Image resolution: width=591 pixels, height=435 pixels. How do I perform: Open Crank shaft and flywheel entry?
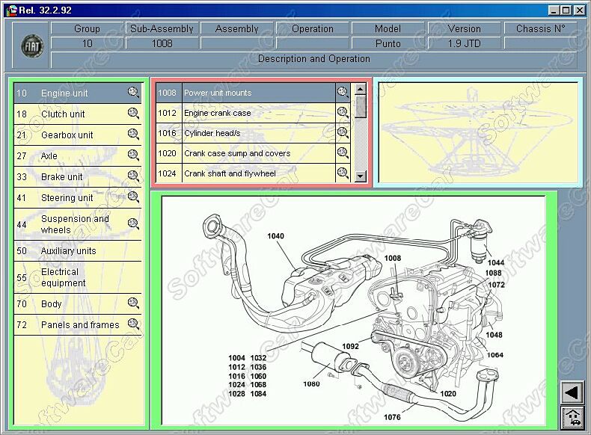point(230,173)
